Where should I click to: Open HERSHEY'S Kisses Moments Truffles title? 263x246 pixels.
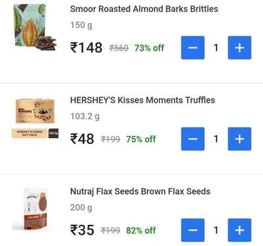tap(143, 100)
